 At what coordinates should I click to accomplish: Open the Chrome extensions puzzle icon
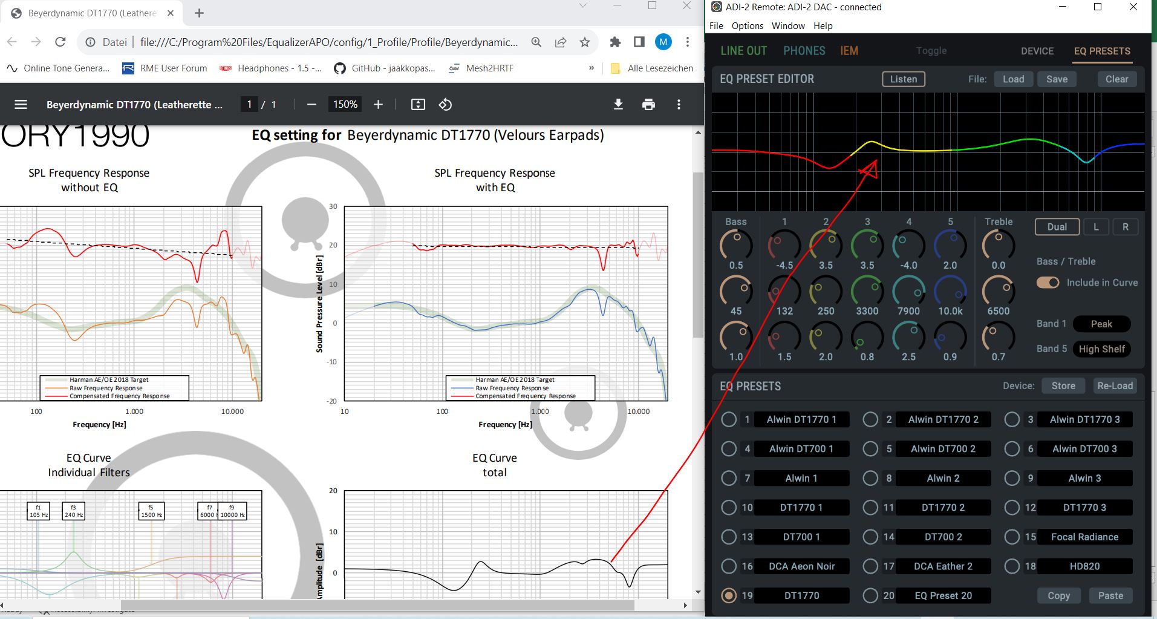point(615,42)
